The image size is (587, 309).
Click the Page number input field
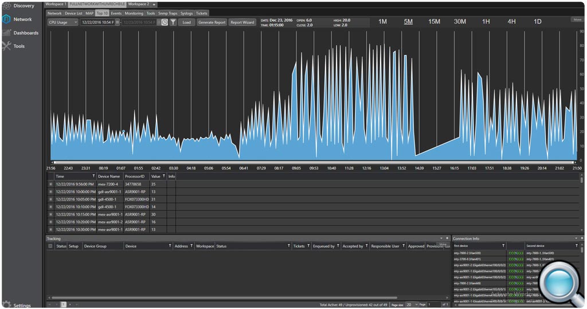(435, 304)
